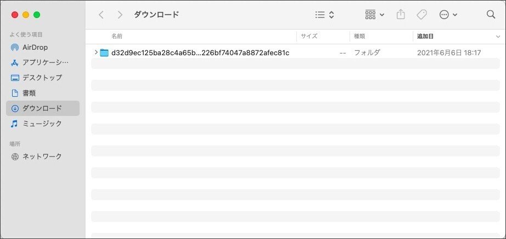Go forward with the right chevron
This screenshot has height=239, width=506.
click(x=120, y=15)
